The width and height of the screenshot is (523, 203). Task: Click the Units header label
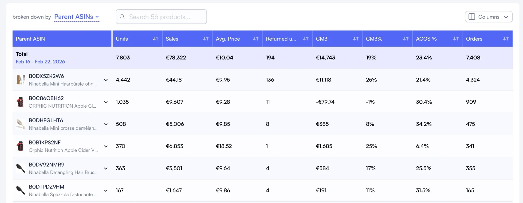122,39
